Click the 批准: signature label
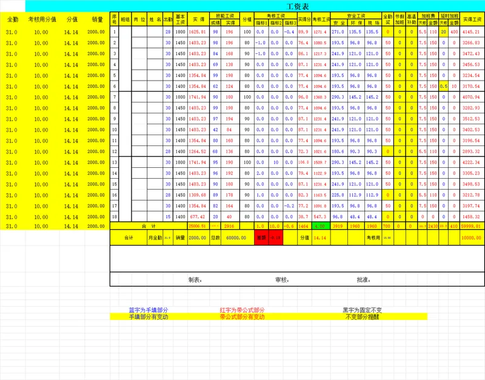The height and width of the screenshot is (380, 485). pyautogui.click(x=363, y=280)
